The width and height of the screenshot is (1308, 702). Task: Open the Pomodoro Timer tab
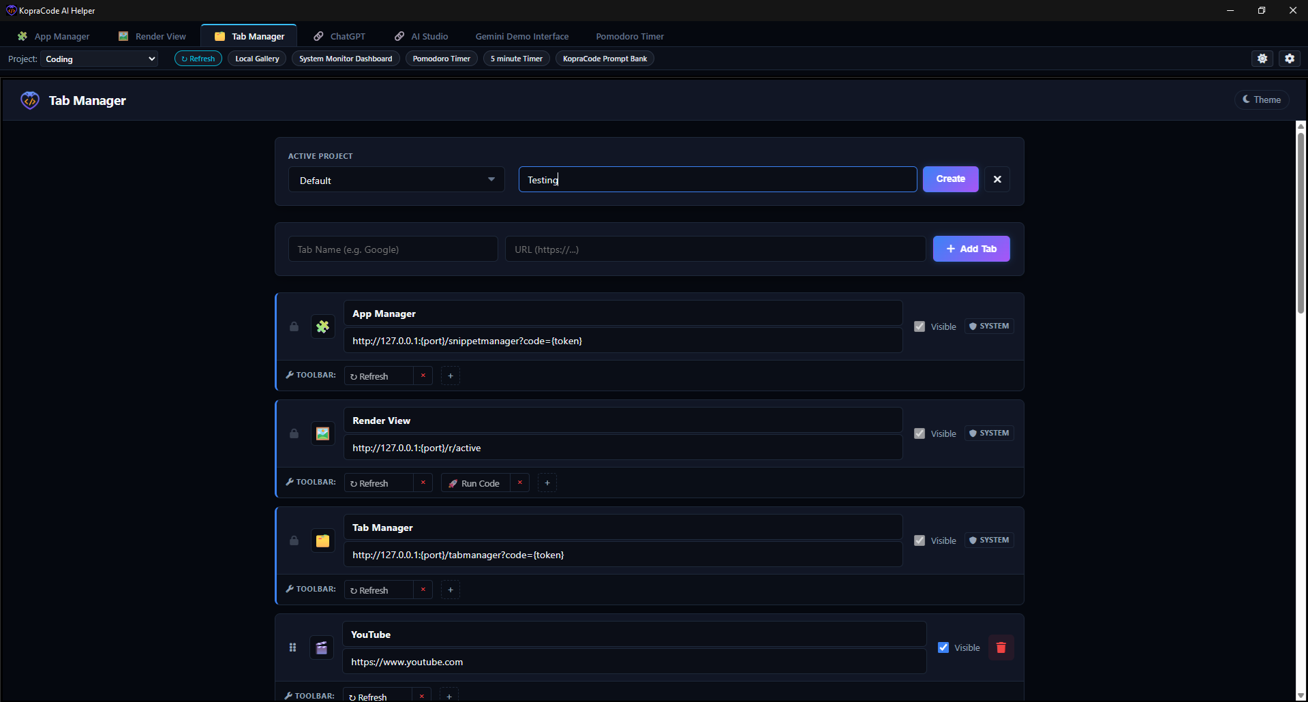pos(629,36)
